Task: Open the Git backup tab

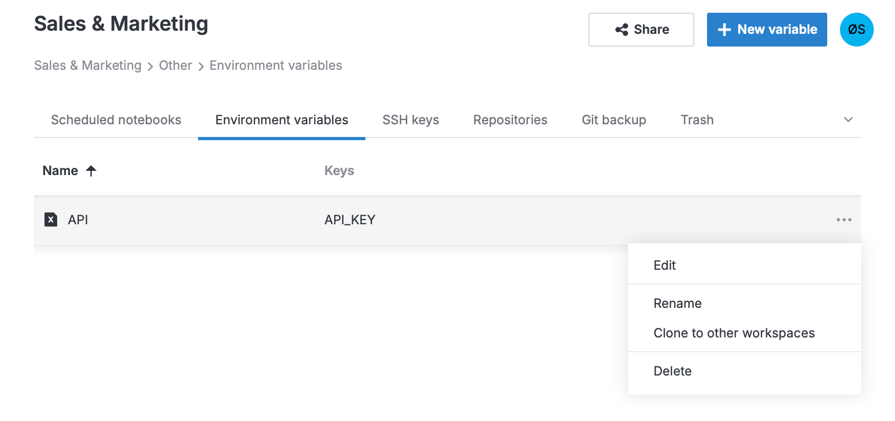Action: pos(614,120)
